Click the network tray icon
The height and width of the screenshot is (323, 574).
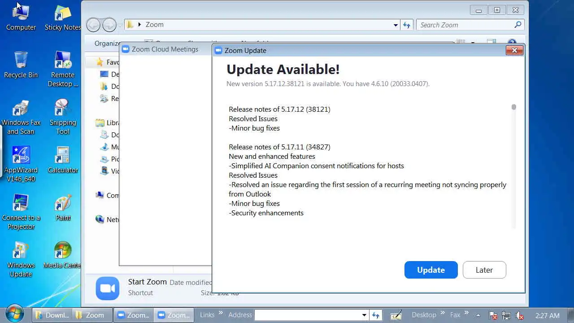tap(506, 315)
